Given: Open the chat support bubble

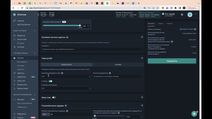Looking at the screenshot, I should pyautogui.click(x=194, y=114).
